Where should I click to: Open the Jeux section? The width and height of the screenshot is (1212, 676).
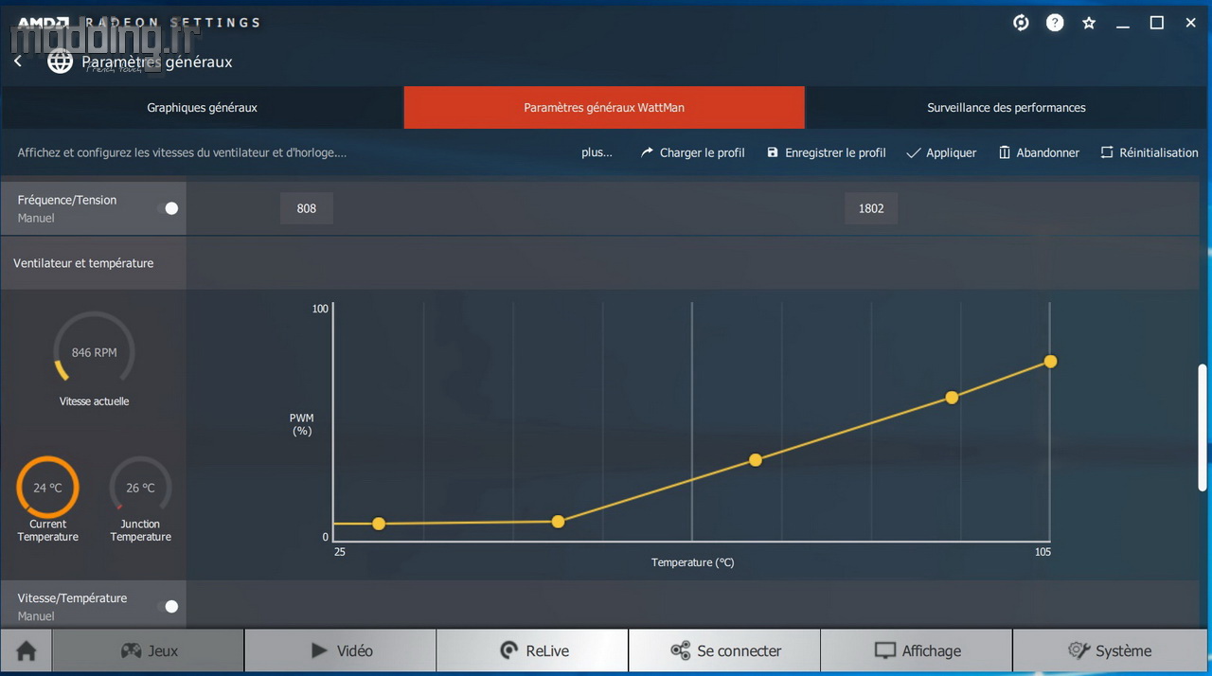tap(149, 650)
